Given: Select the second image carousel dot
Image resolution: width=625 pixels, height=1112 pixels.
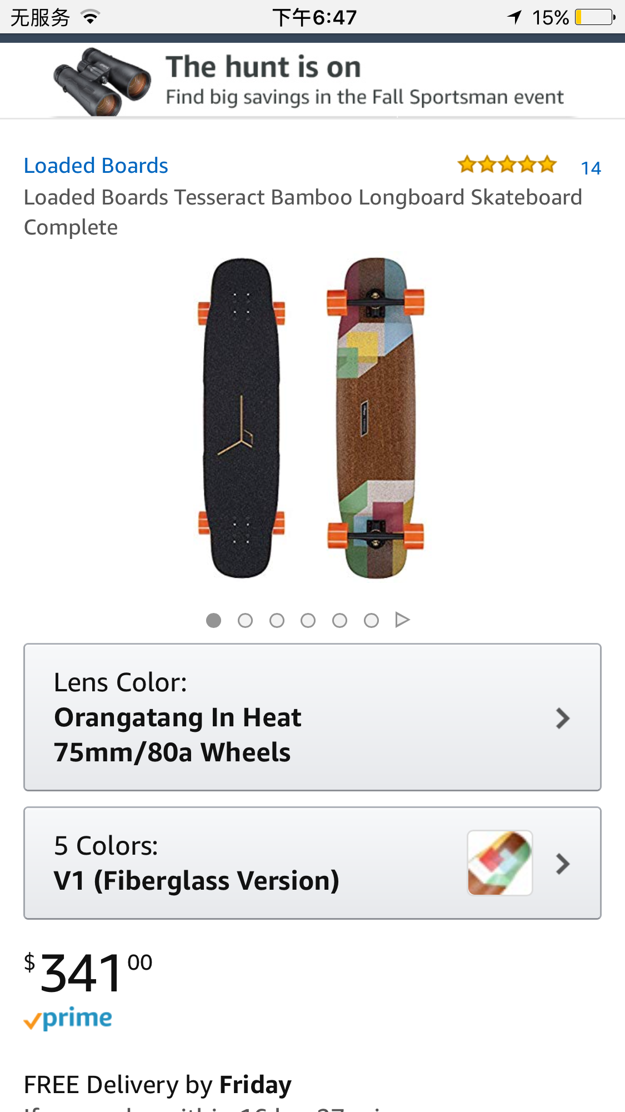Looking at the screenshot, I should pyautogui.click(x=245, y=620).
